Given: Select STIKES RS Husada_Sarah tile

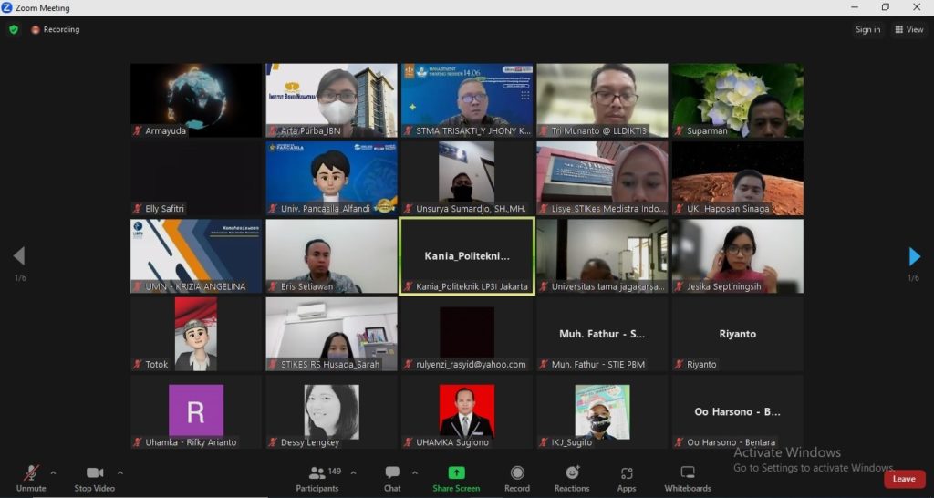Looking at the screenshot, I should (x=331, y=334).
